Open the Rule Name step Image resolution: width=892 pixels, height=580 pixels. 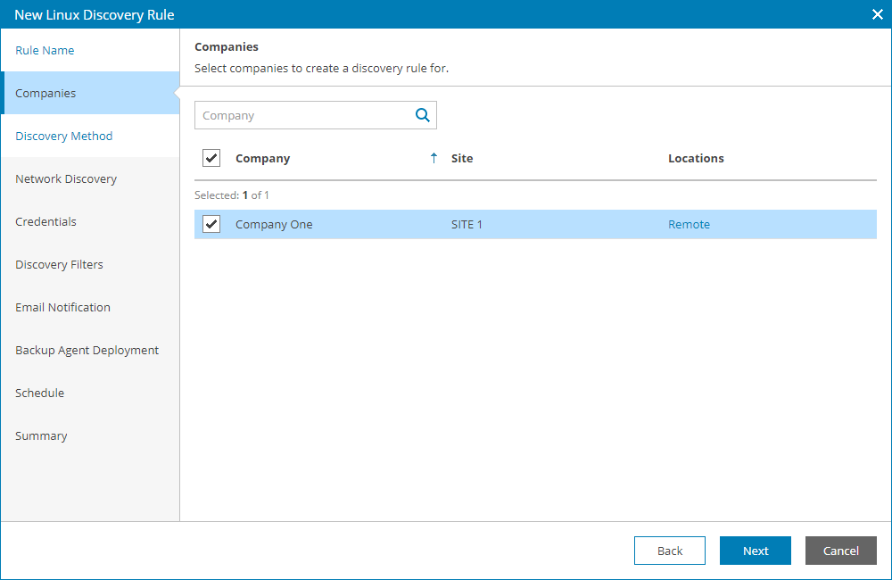45,51
